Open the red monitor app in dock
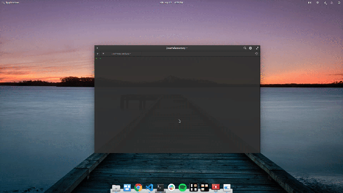 coord(216,187)
